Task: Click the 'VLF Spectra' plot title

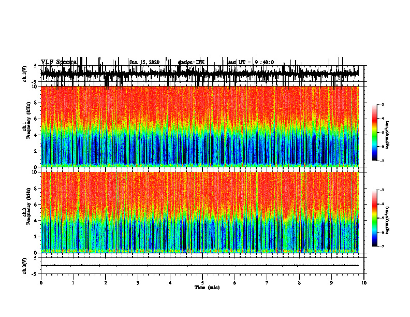Action: click(58, 62)
